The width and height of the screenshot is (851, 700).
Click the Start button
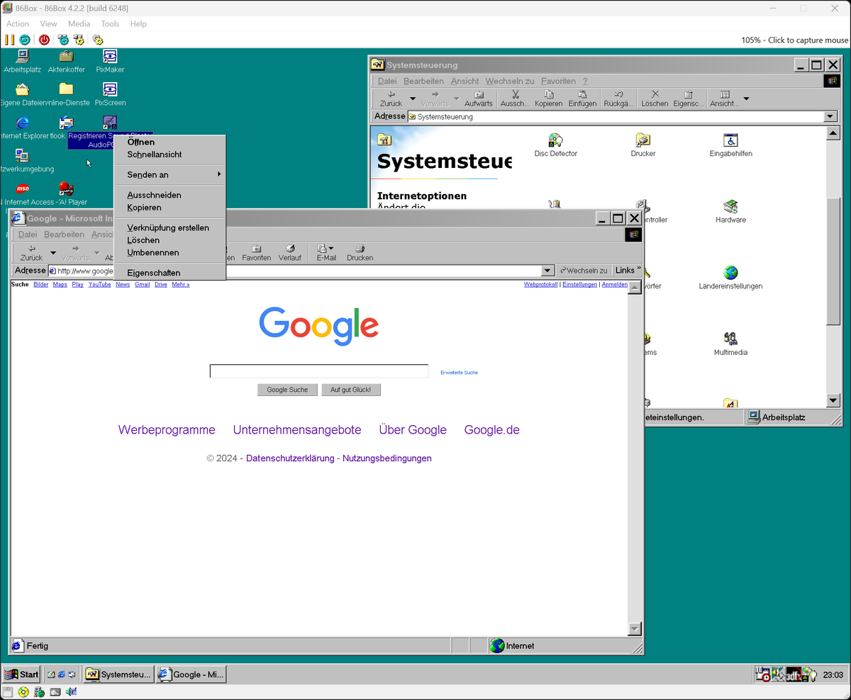(x=21, y=674)
